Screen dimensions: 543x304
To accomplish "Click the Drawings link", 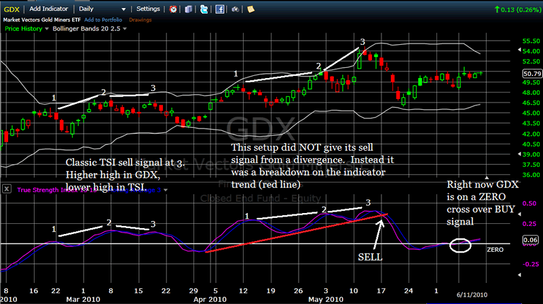I will pyautogui.click(x=141, y=20).
